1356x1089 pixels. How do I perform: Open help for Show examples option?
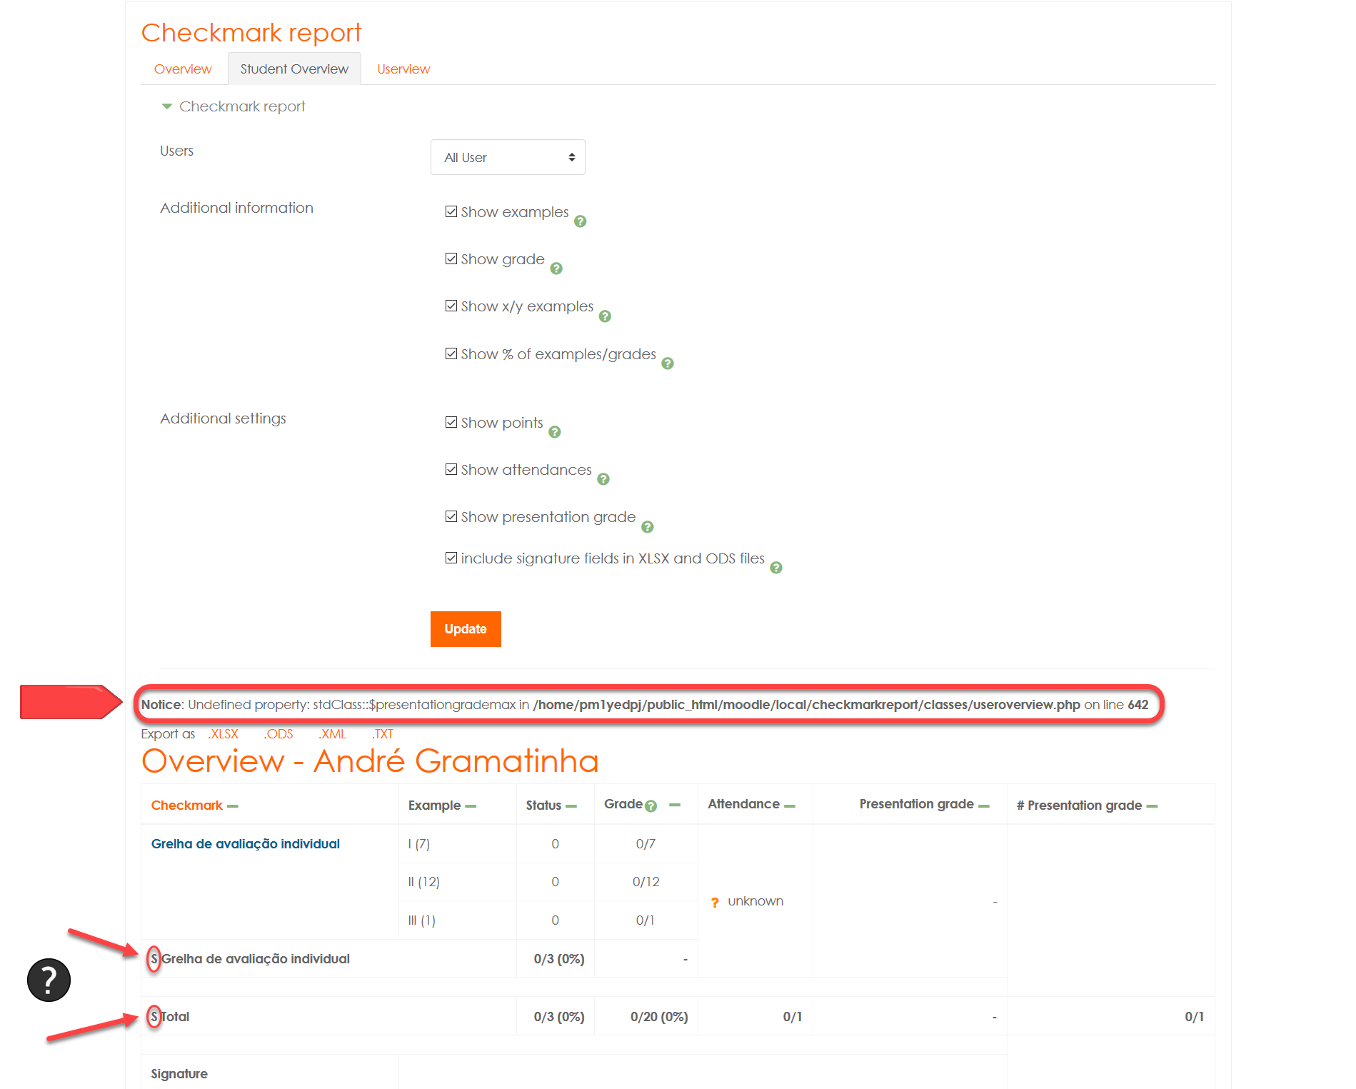tap(580, 221)
